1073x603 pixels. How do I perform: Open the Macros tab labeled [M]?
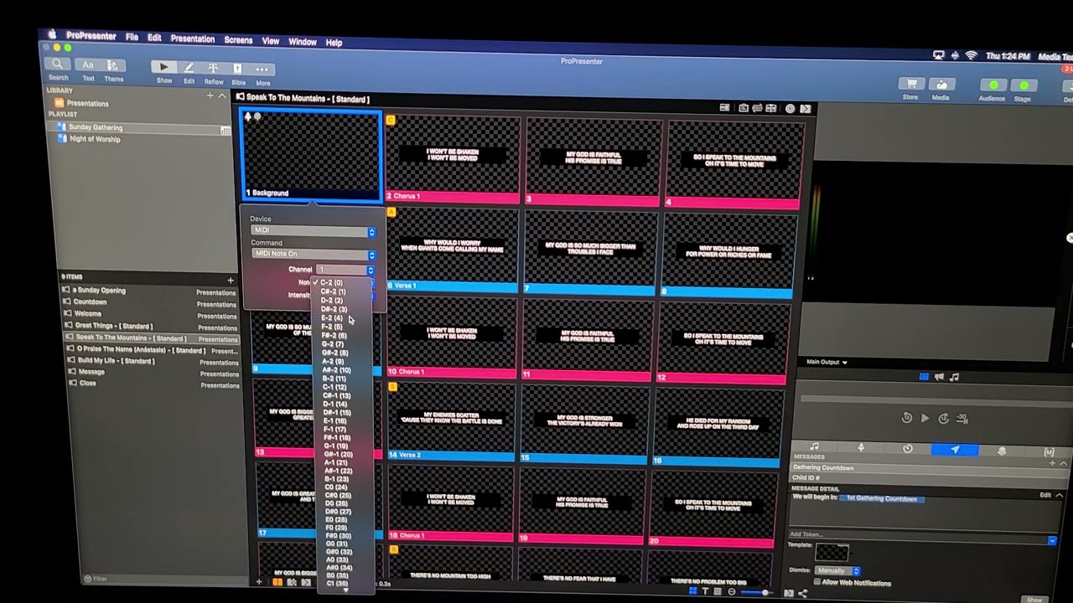pyautogui.click(x=1049, y=452)
